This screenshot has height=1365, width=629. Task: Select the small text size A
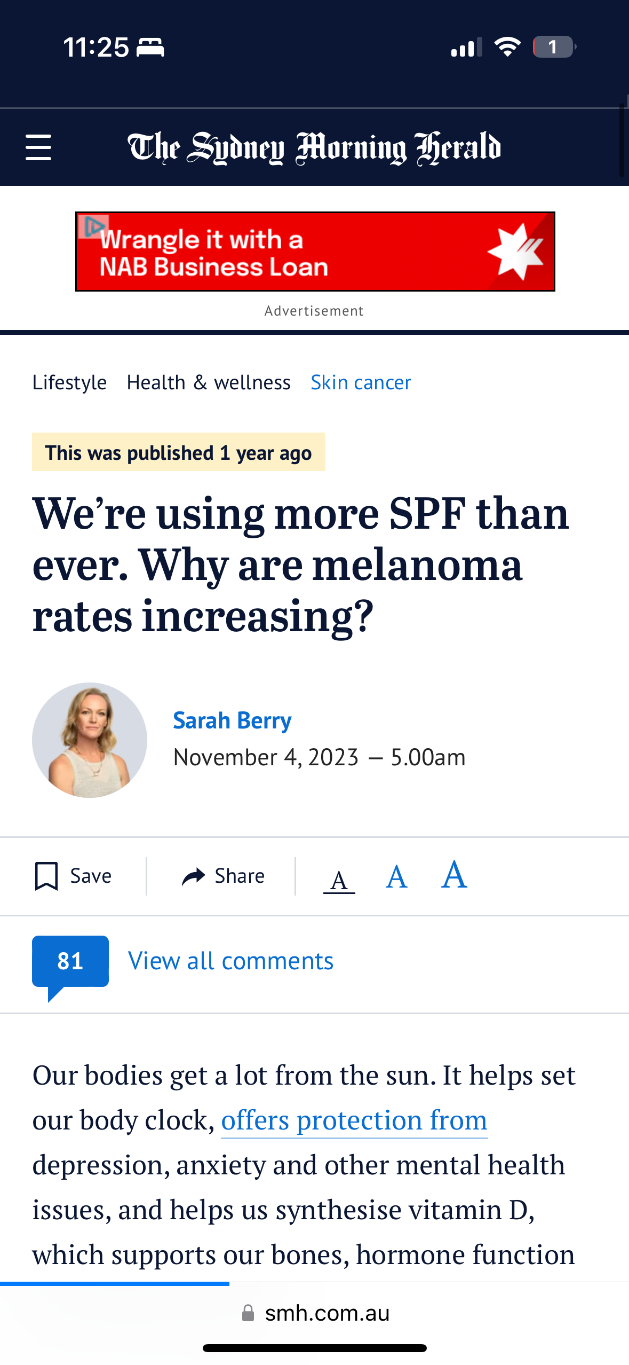coord(339,880)
